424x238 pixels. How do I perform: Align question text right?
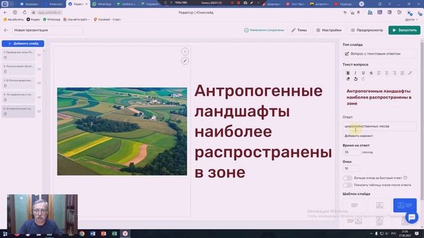point(395,73)
